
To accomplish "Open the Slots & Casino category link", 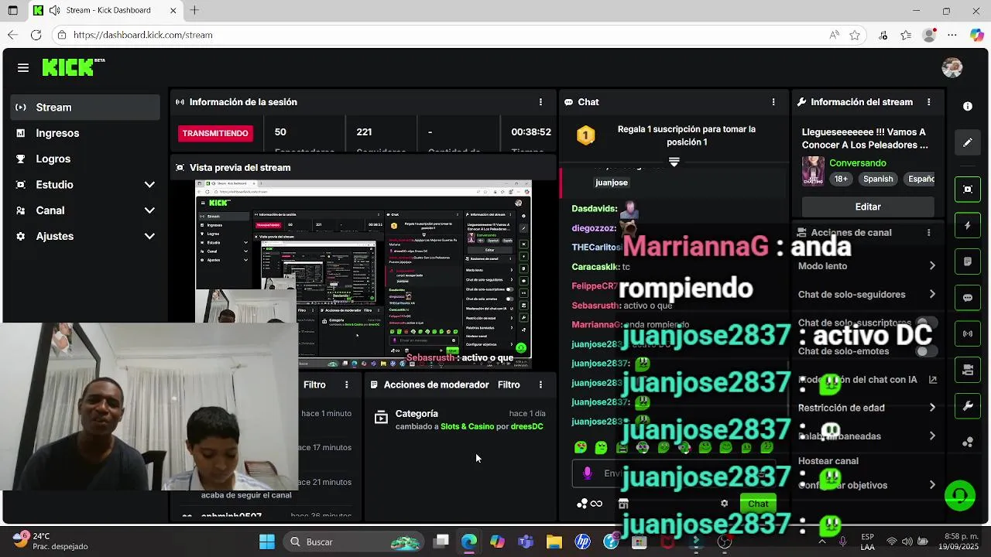I will 467,426.
